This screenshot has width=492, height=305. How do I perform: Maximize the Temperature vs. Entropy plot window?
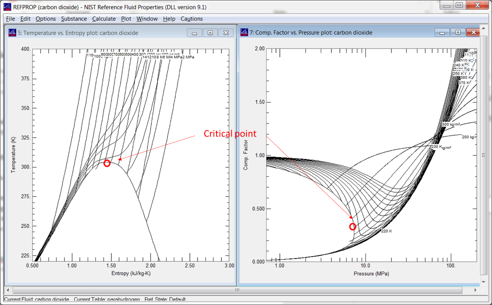point(210,33)
